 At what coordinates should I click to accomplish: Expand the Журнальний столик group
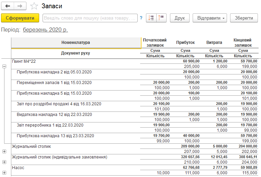4,151
